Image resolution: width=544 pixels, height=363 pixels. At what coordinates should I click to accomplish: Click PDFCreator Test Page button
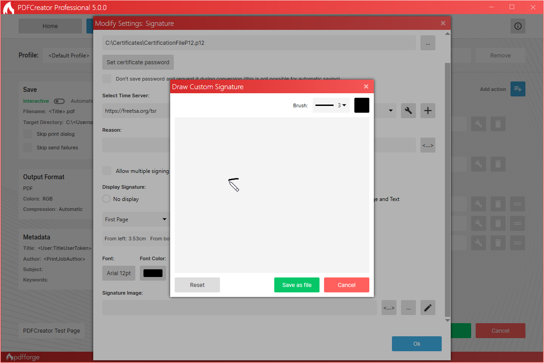click(x=52, y=330)
